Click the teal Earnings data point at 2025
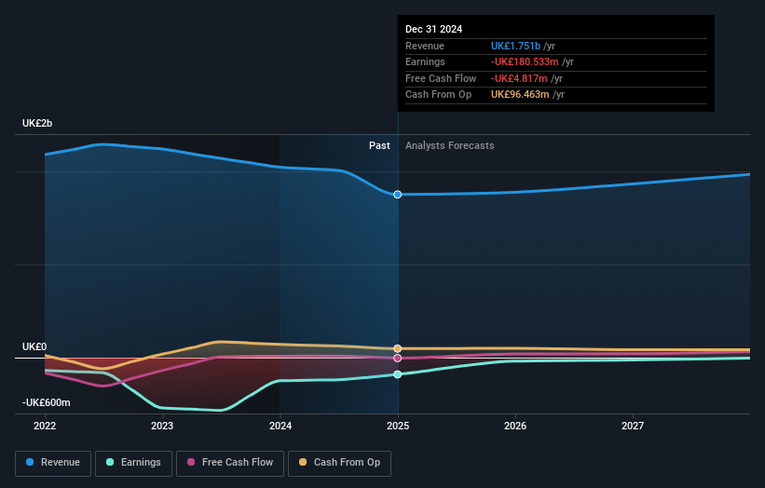Image resolution: width=765 pixels, height=488 pixels. (x=398, y=374)
